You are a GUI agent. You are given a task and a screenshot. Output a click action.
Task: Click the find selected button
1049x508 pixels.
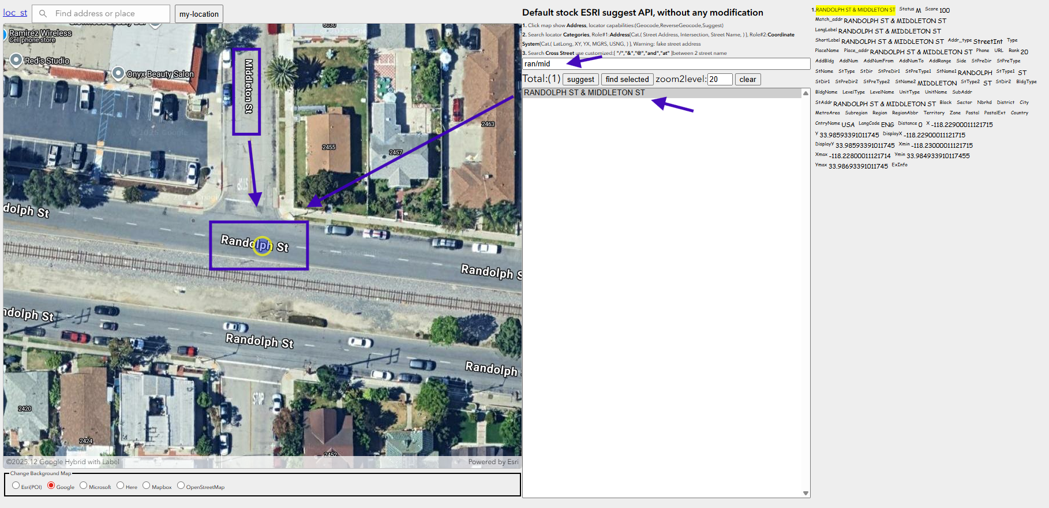click(627, 80)
